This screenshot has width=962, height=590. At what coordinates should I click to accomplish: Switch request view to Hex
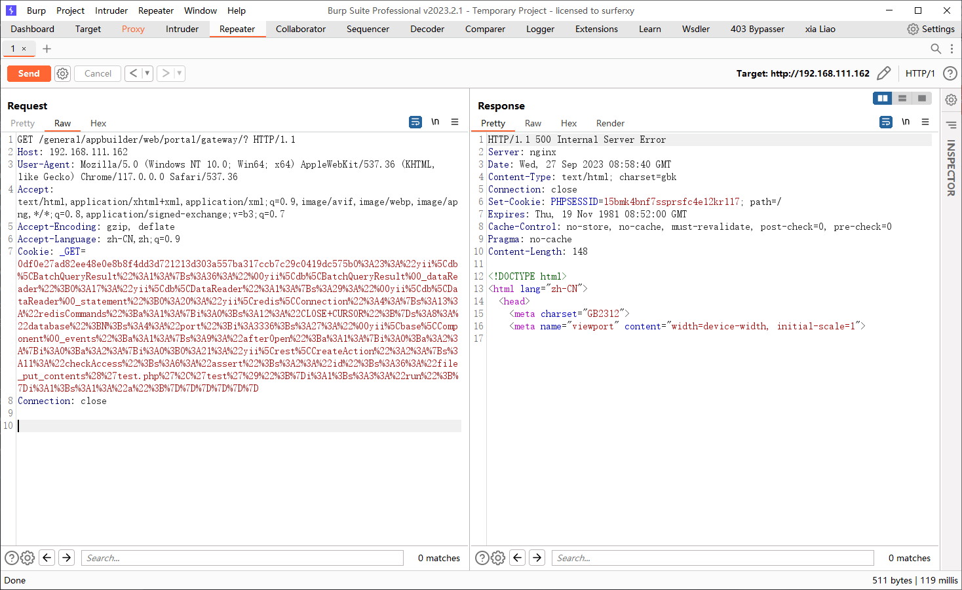click(x=98, y=123)
